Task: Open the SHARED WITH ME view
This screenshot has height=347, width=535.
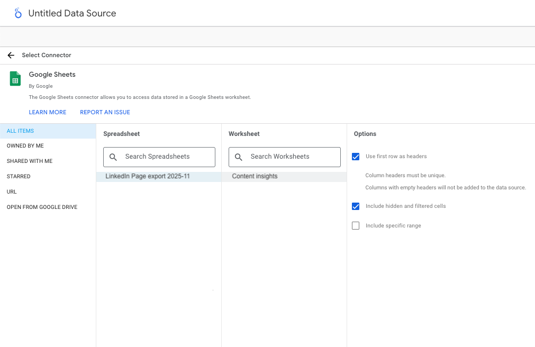Action: [30, 161]
